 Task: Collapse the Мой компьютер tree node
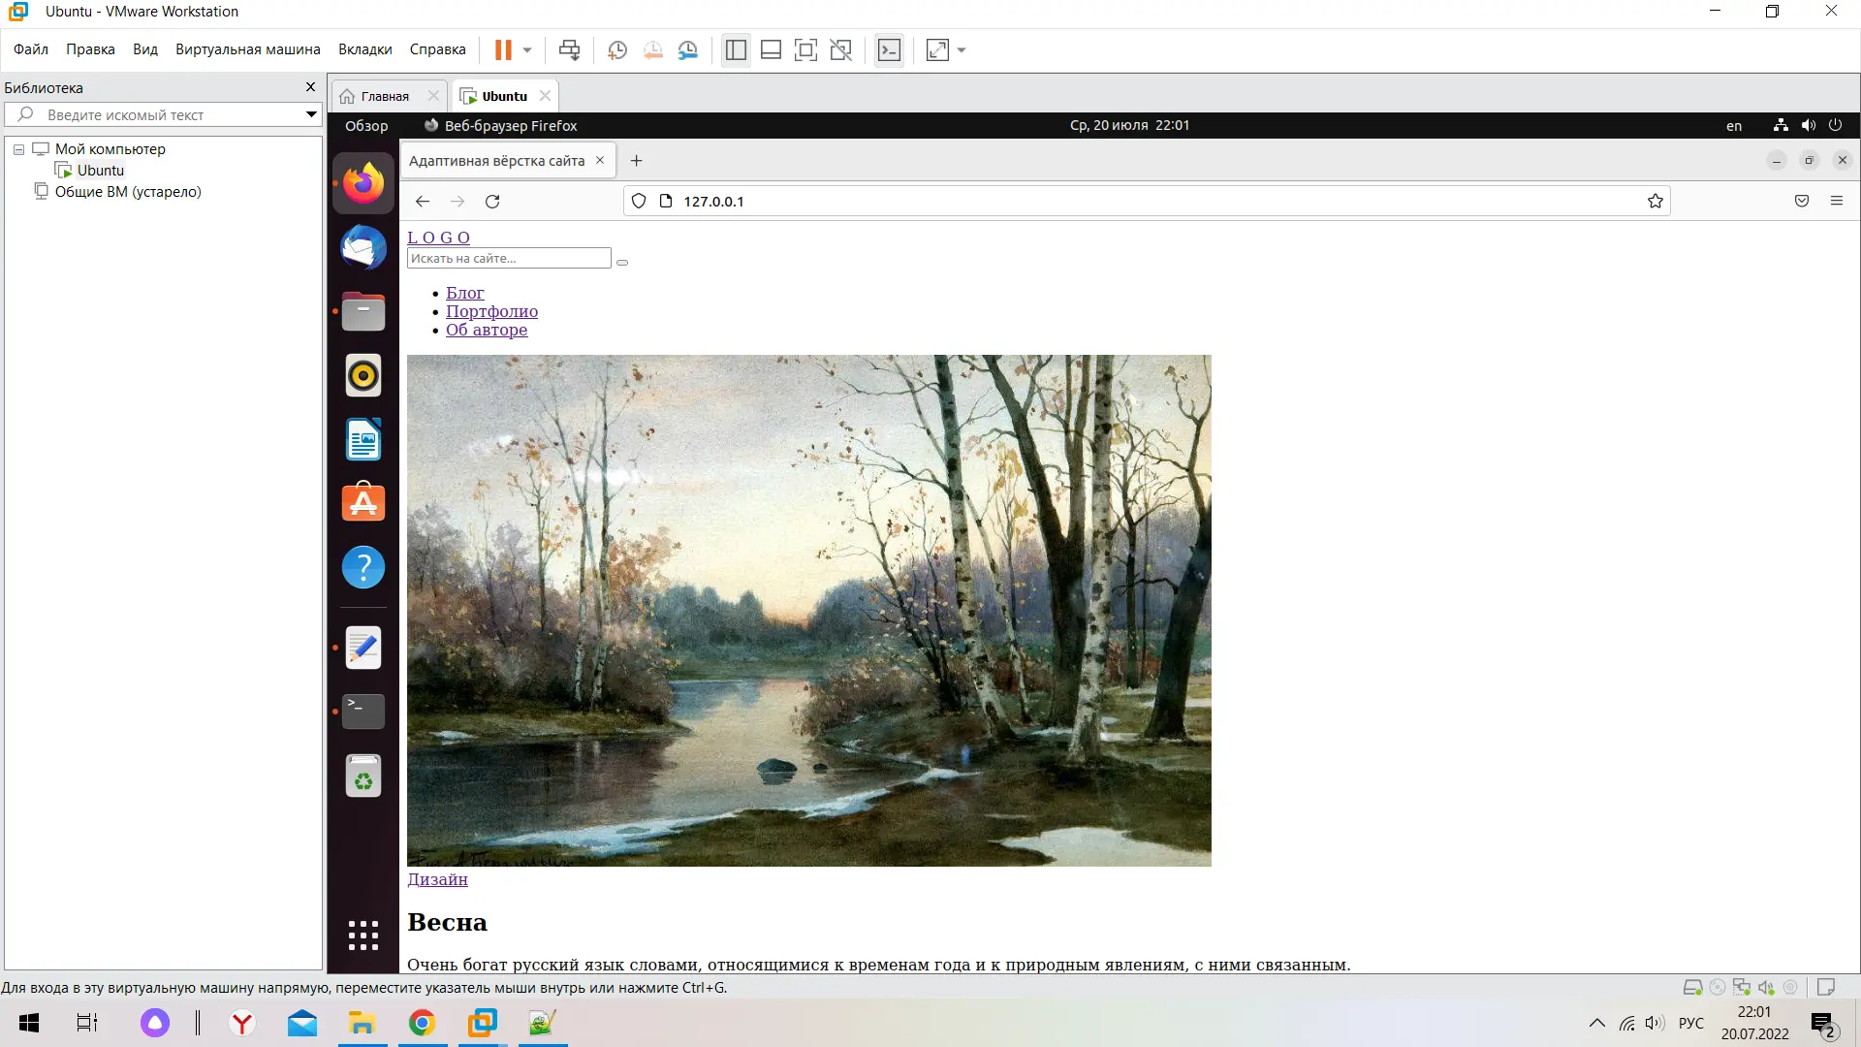coord(18,149)
